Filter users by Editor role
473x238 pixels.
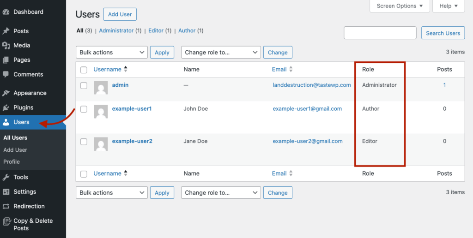(x=156, y=31)
